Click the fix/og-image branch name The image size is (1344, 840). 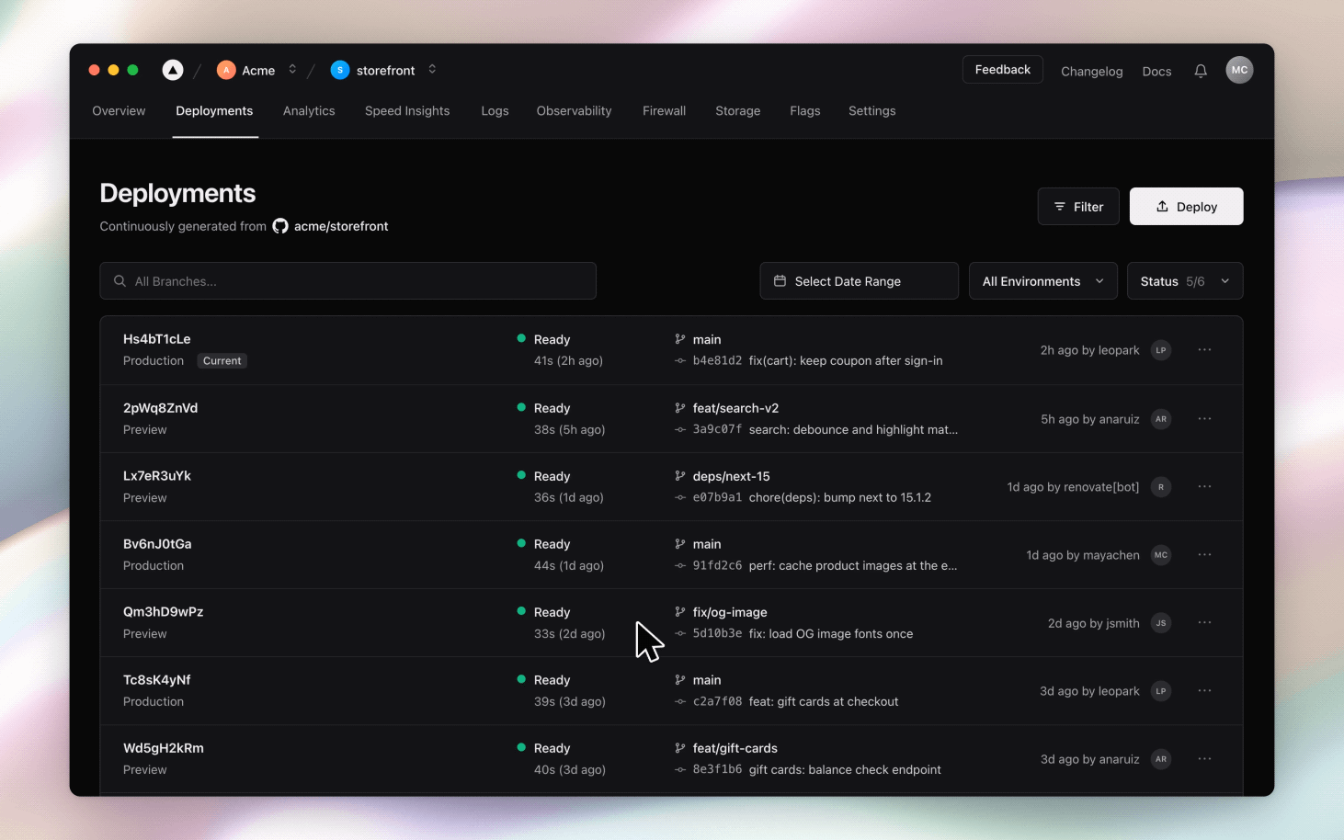(730, 612)
